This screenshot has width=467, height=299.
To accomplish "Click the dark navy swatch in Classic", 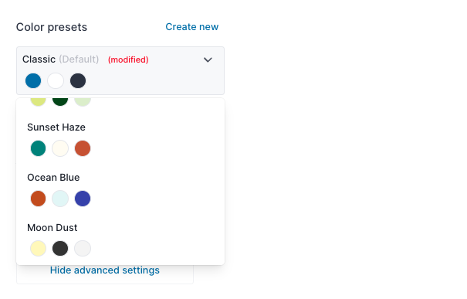I will tap(78, 81).
